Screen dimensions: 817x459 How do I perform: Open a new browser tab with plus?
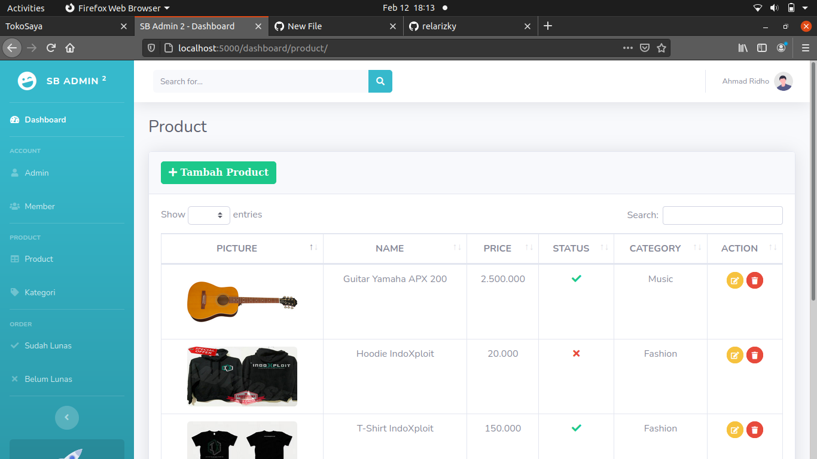548,26
